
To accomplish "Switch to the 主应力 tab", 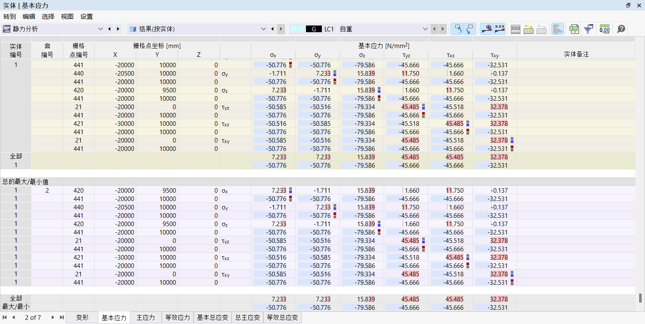I will 145,317.
